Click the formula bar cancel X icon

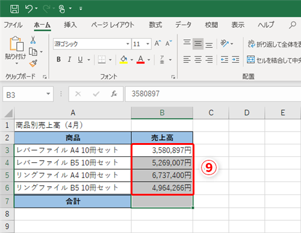pyautogui.click(x=78, y=94)
